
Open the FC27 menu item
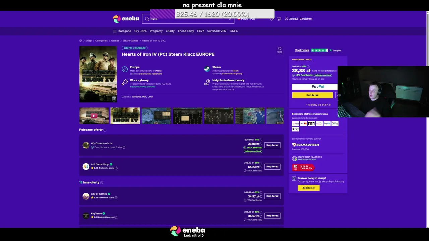click(200, 31)
